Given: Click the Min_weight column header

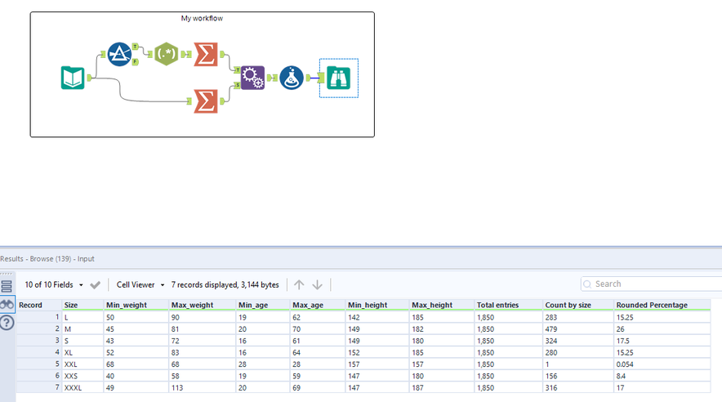Looking at the screenshot, I should [136, 305].
